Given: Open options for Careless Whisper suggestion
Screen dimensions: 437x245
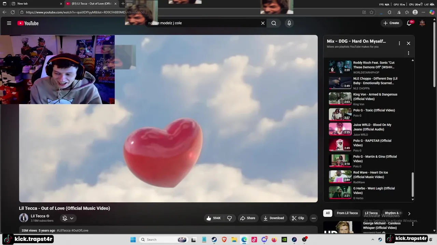Looking at the screenshot, I should point(413,224).
